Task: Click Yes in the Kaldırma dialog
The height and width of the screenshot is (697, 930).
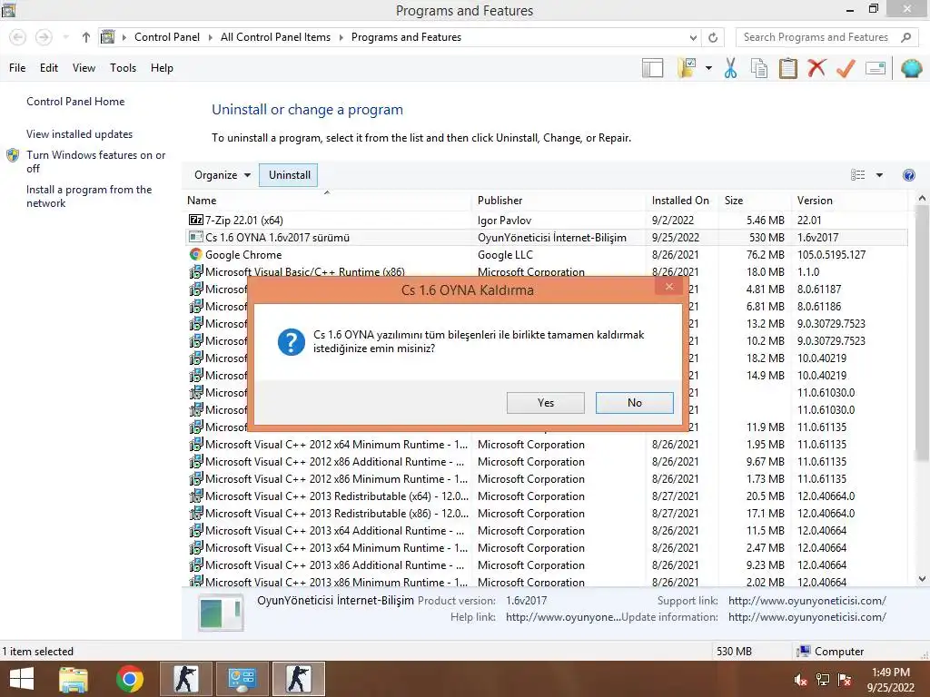Action: point(546,403)
